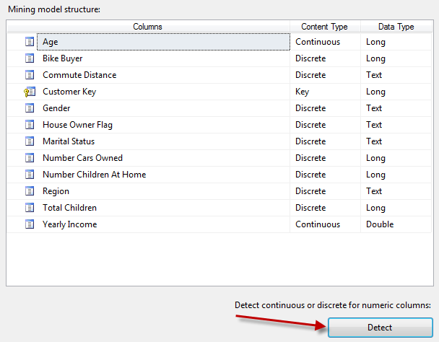Image resolution: width=439 pixels, height=342 pixels.
Task: Click the column icon beside Age
Action: click(x=30, y=42)
